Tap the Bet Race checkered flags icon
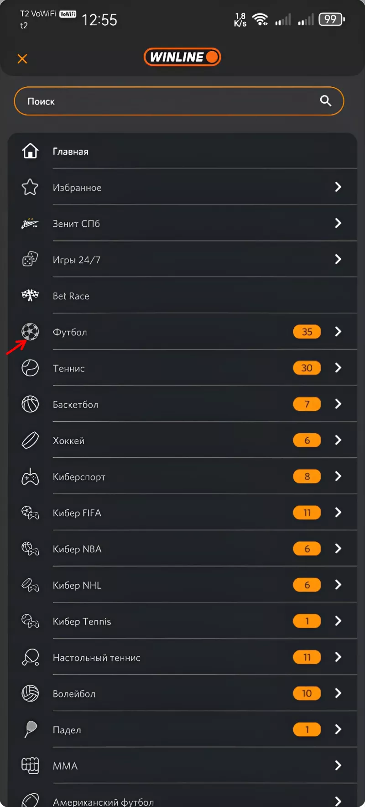The width and height of the screenshot is (365, 807). coord(30,296)
